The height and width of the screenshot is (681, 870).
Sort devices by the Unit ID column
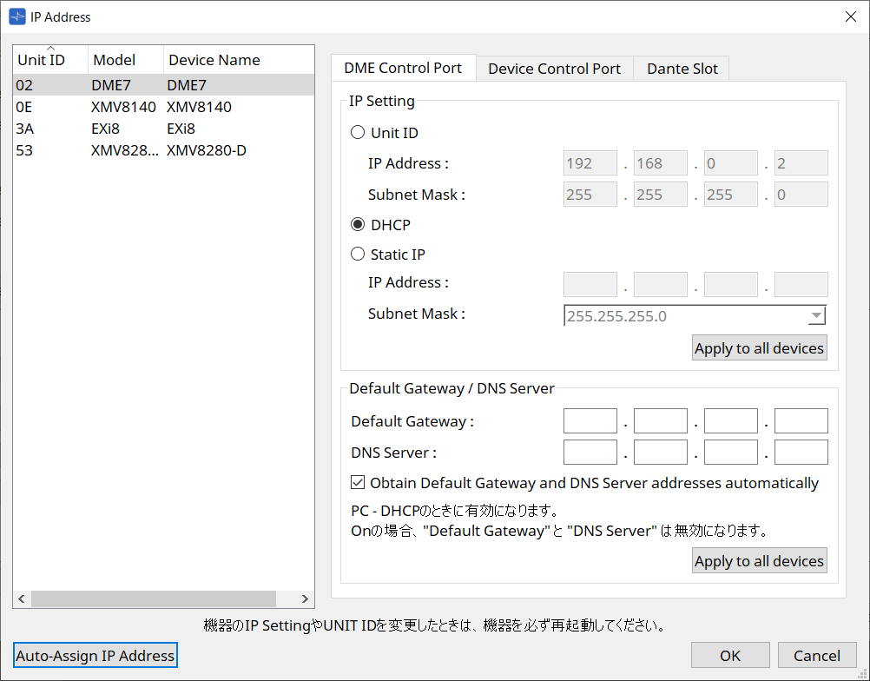(x=48, y=60)
